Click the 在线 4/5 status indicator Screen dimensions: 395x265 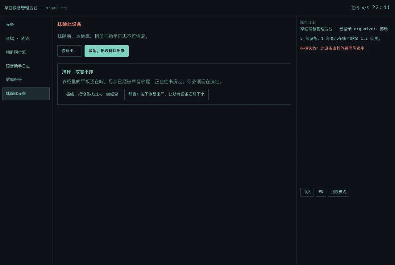tap(360, 8)
